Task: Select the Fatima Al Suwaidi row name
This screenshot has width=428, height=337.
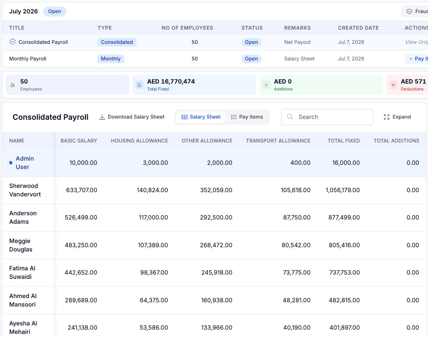Action: 22,272
